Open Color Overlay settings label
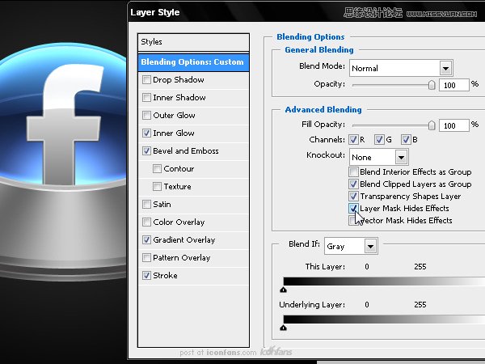This screenshot has width=485, height=364. click(179, 222)
